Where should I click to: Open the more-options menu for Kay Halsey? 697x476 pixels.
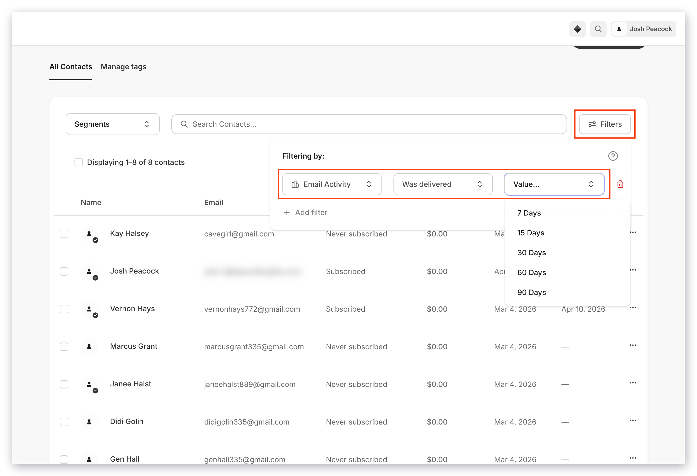click(x=633, y=232)
